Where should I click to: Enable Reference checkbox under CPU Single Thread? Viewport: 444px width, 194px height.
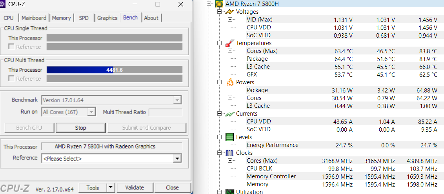(x=11, y=47)
